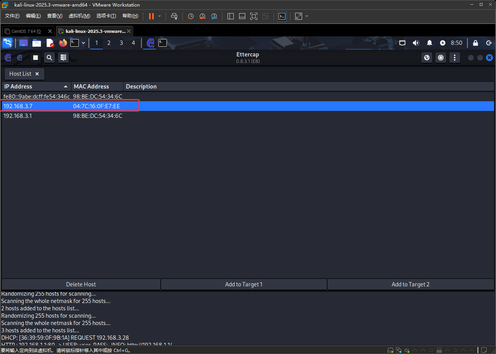
Task: Show desktop using the Kali panel icon
Action: (24, 43)
